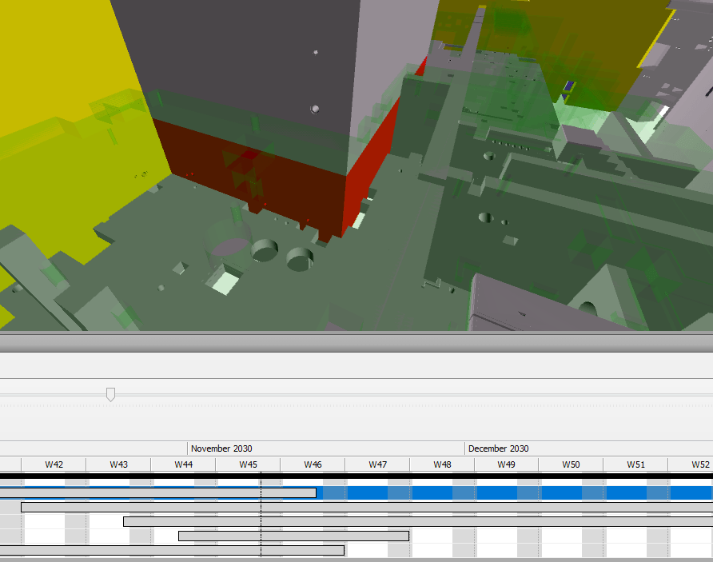This screenshot has width=713, height=562.
Task: Click the simulation playback slider handle
Action: tap(110, 394)
